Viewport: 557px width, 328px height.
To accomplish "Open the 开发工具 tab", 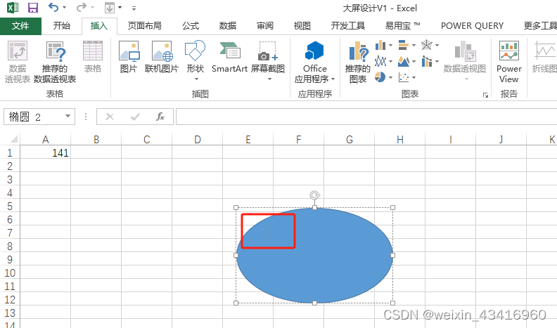I will [348, 26].
